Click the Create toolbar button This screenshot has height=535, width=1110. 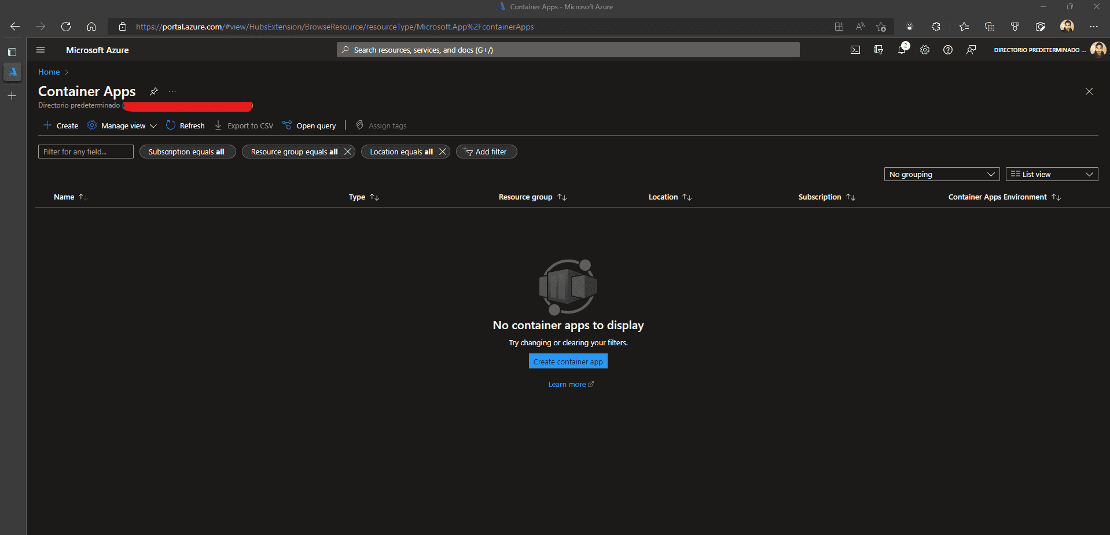pyautogui.click(x=61, y=126)
